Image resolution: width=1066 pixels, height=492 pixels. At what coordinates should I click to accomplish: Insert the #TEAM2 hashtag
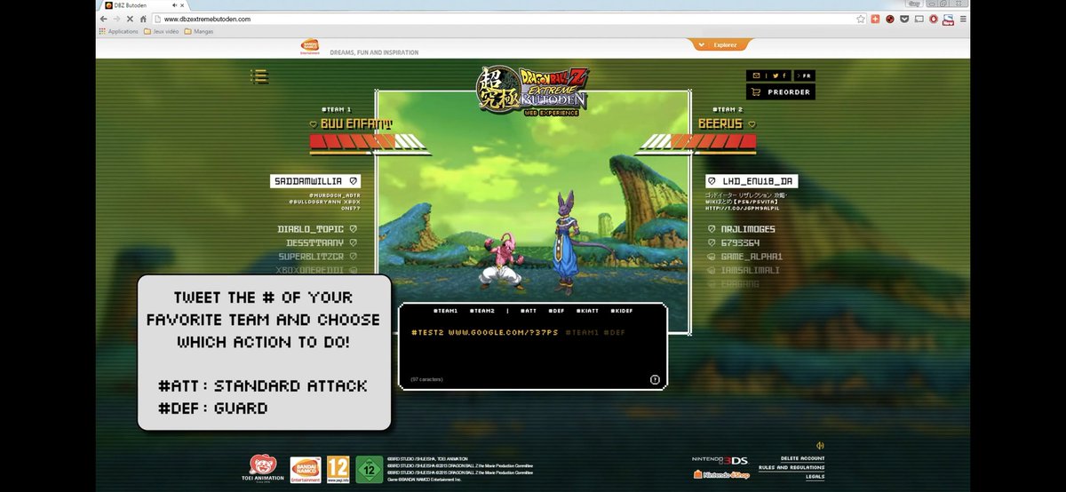[x=482, y=311]
